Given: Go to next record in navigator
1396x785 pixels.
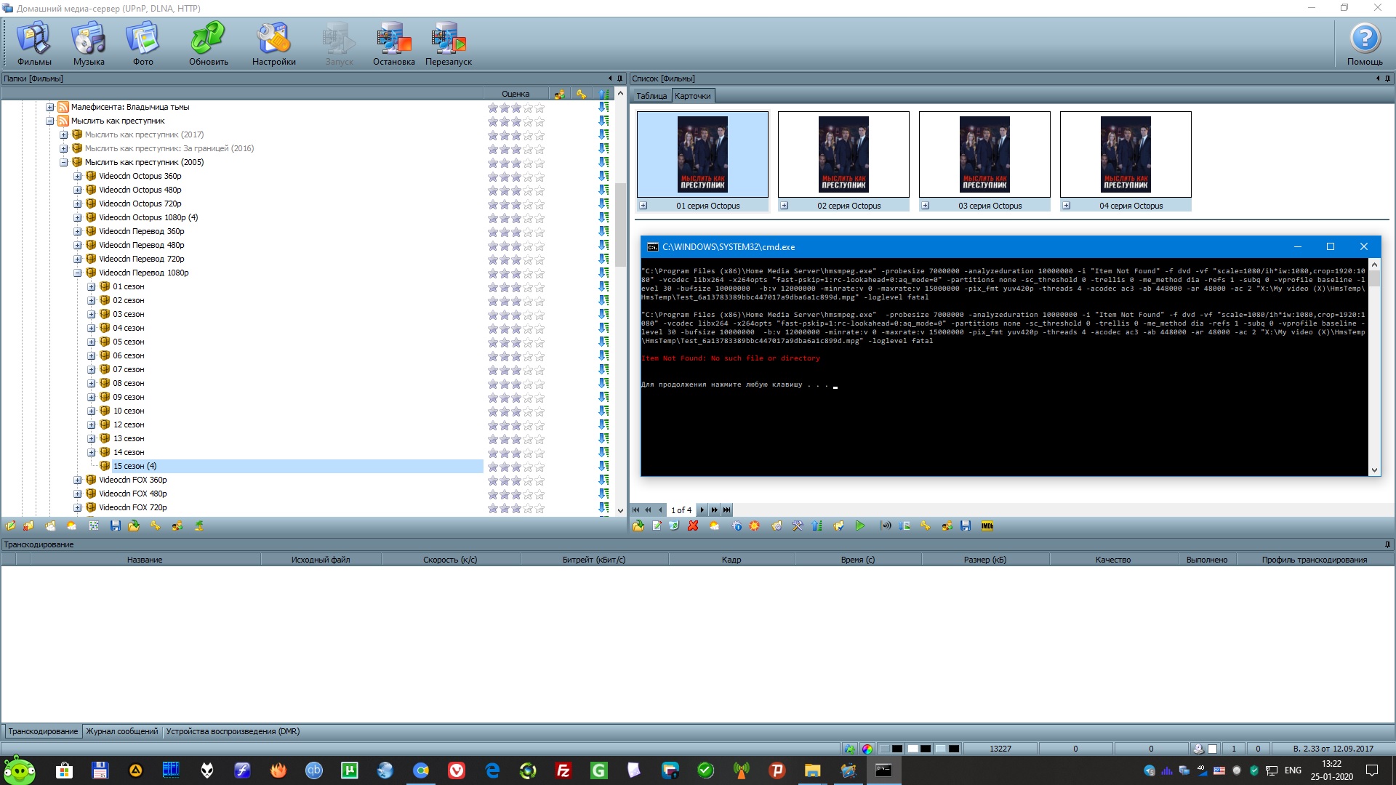Looking at the screenshot, I should (702, 510).
